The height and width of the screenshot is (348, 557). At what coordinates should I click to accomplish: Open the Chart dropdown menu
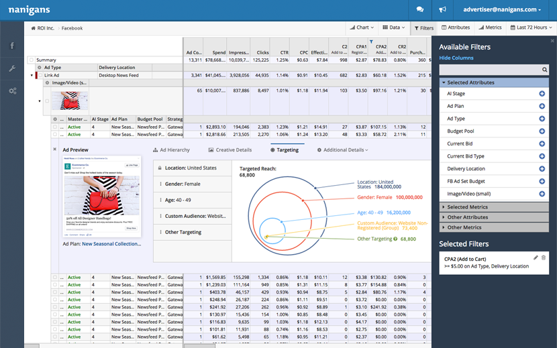pos(362,28)
